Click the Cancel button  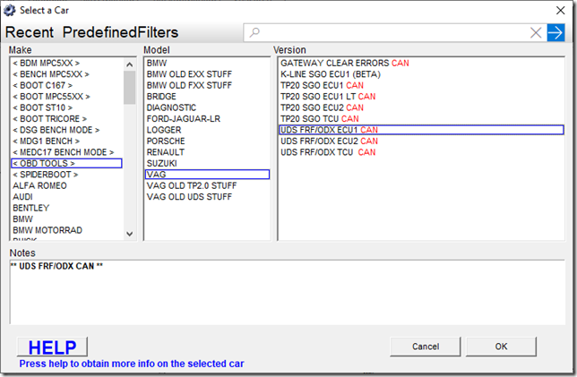tap(426, 347)
